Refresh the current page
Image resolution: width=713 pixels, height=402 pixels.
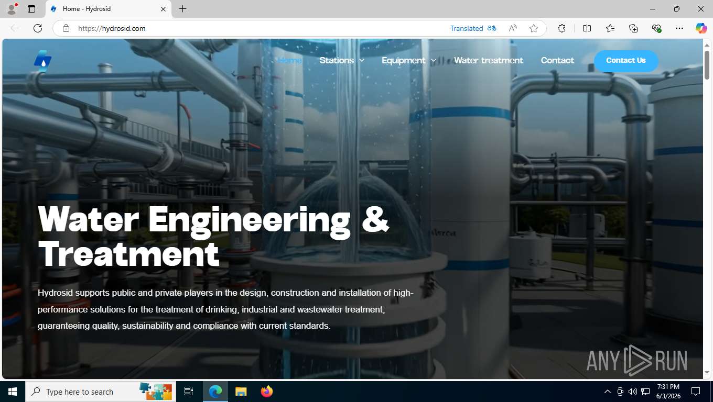pyautogui.click(x=38, y=28)
